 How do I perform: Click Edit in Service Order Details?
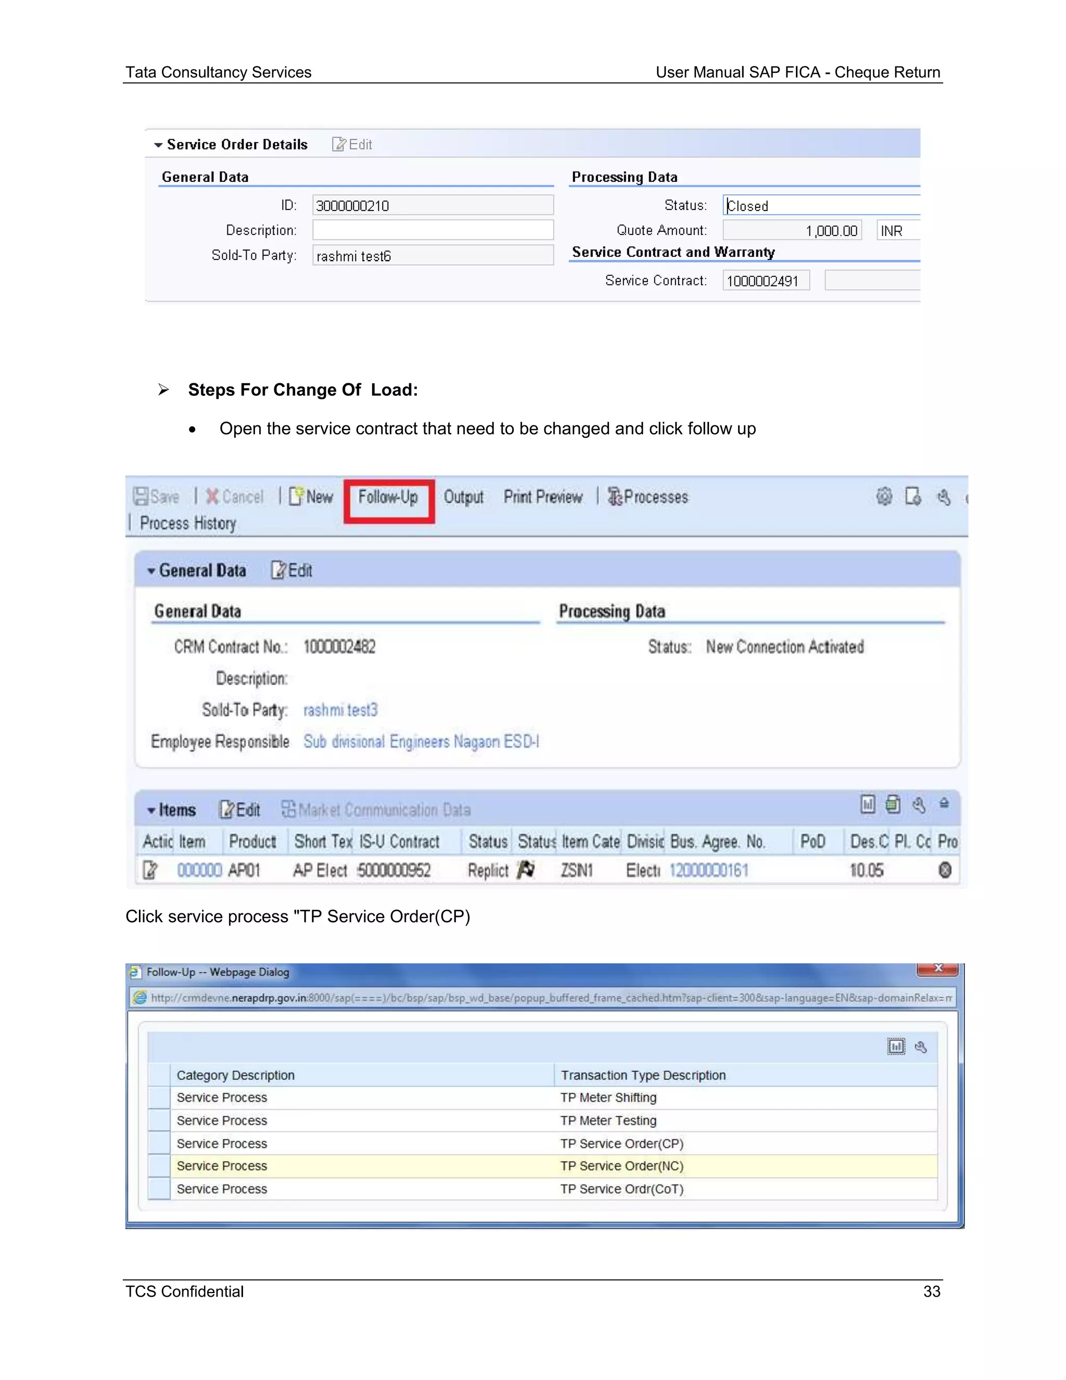tap(352, 145)
